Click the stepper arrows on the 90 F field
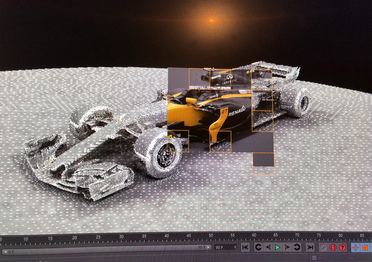372x262 pixels. (x=235, y=247)
